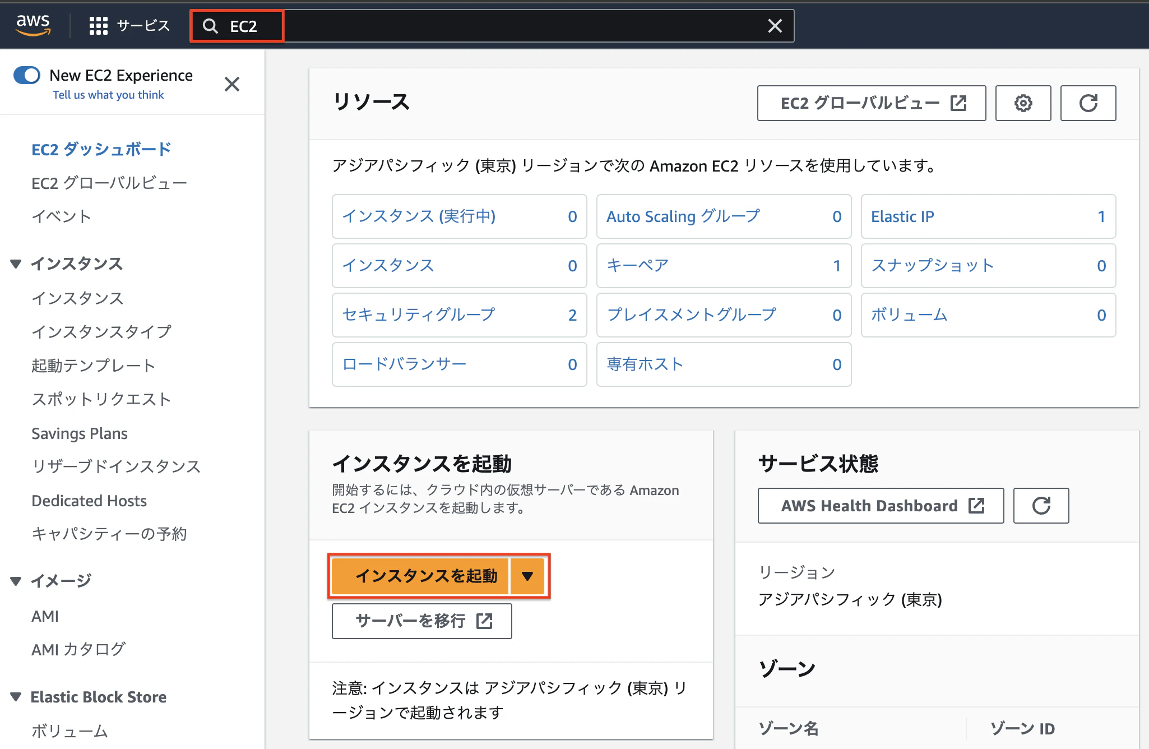Open スポットリクエスト in sidebar
Viewport: 1149px width, 749px height.
[x=101, y=399]
